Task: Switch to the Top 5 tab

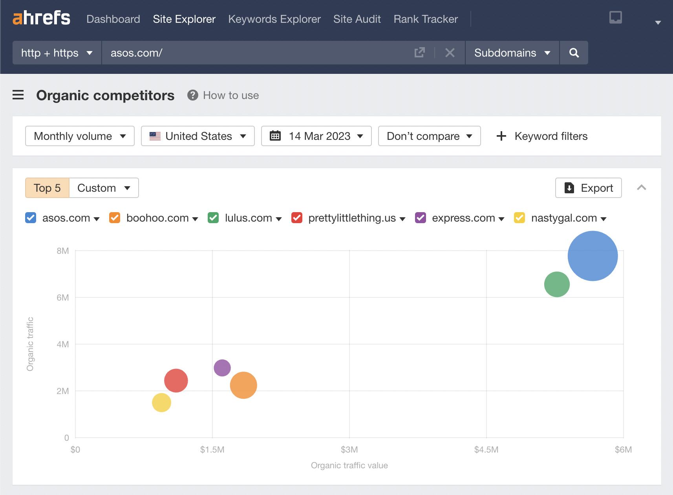Action: [x=46, y=188]
